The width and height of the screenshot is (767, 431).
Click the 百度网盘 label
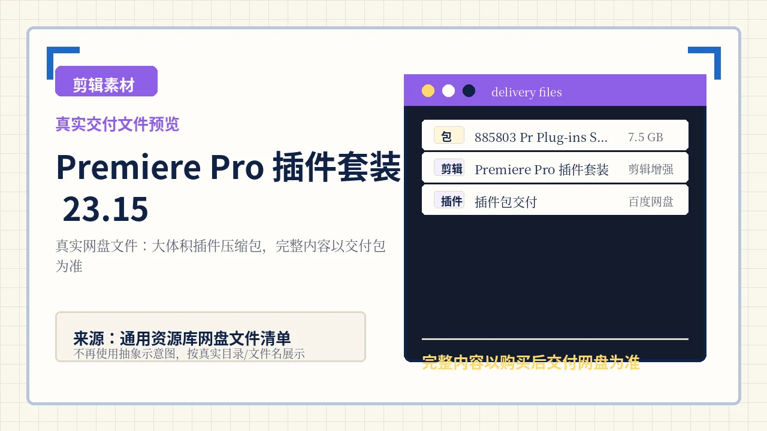[651, 202]
